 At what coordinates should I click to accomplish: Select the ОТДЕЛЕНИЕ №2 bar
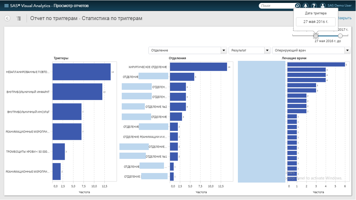click(178, 107)
